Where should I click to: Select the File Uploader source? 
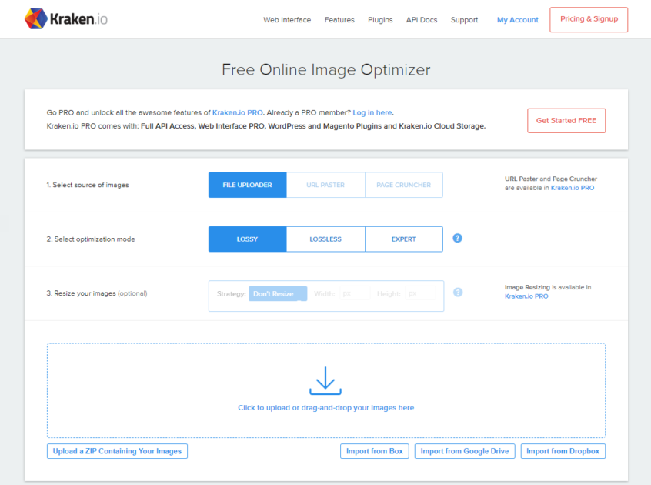247,185
